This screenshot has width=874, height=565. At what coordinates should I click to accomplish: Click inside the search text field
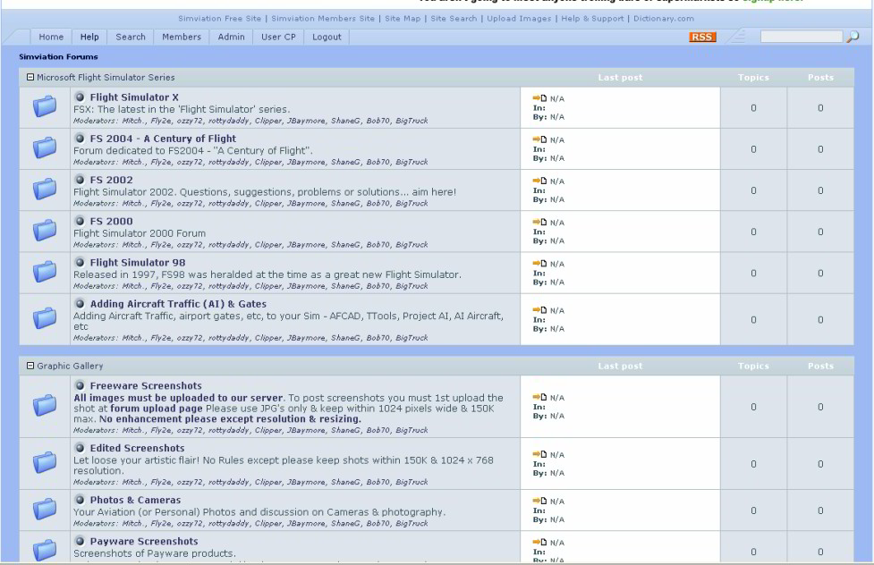pos(800,37)
